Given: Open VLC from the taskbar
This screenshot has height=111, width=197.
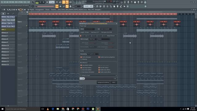Looking at the screenshot, I should [x=48, y=109].
